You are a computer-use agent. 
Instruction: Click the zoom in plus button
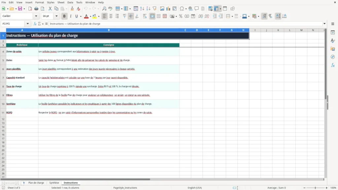[x=326, y=188]
